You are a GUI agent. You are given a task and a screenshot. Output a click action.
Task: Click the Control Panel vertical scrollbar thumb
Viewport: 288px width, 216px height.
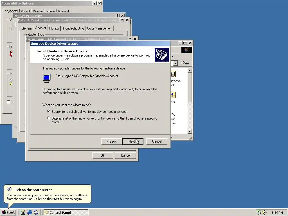(x=190, y=88)
